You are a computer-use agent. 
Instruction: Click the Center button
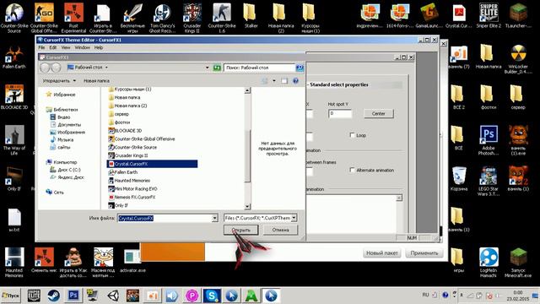(379, 113)
